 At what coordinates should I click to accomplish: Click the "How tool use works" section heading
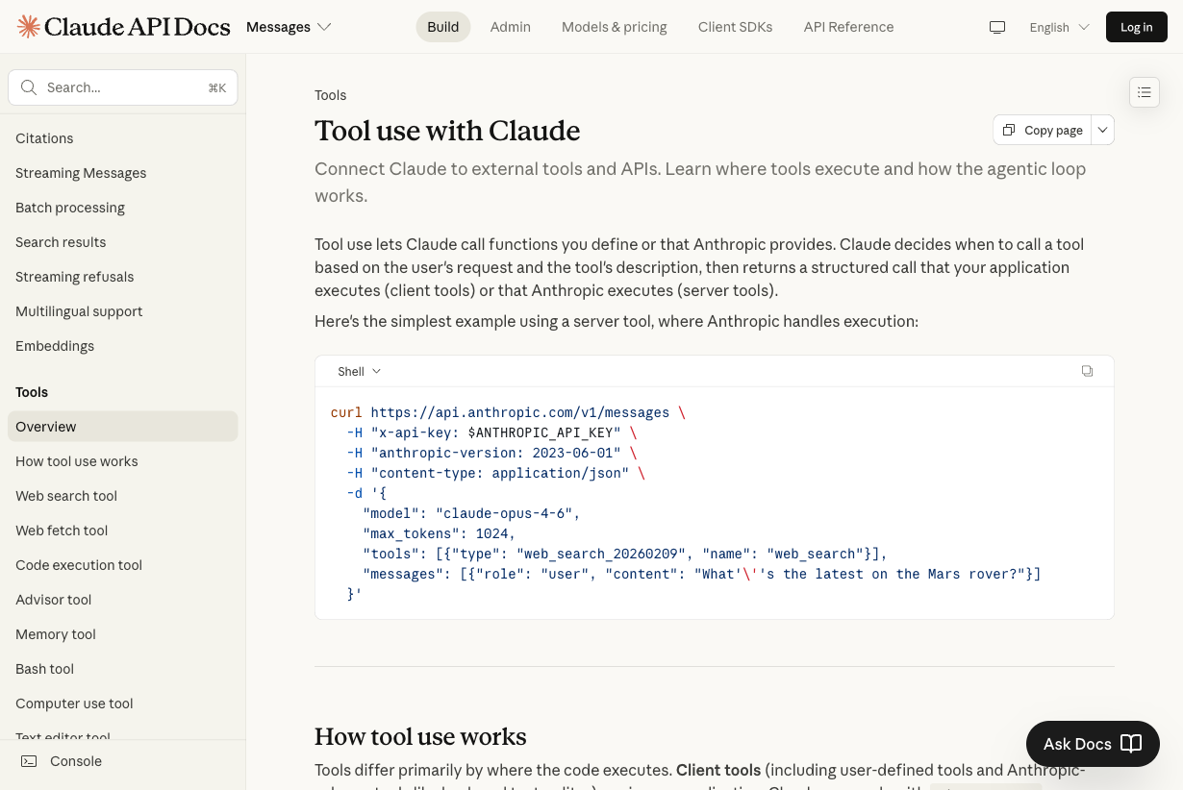pos(420,737)
